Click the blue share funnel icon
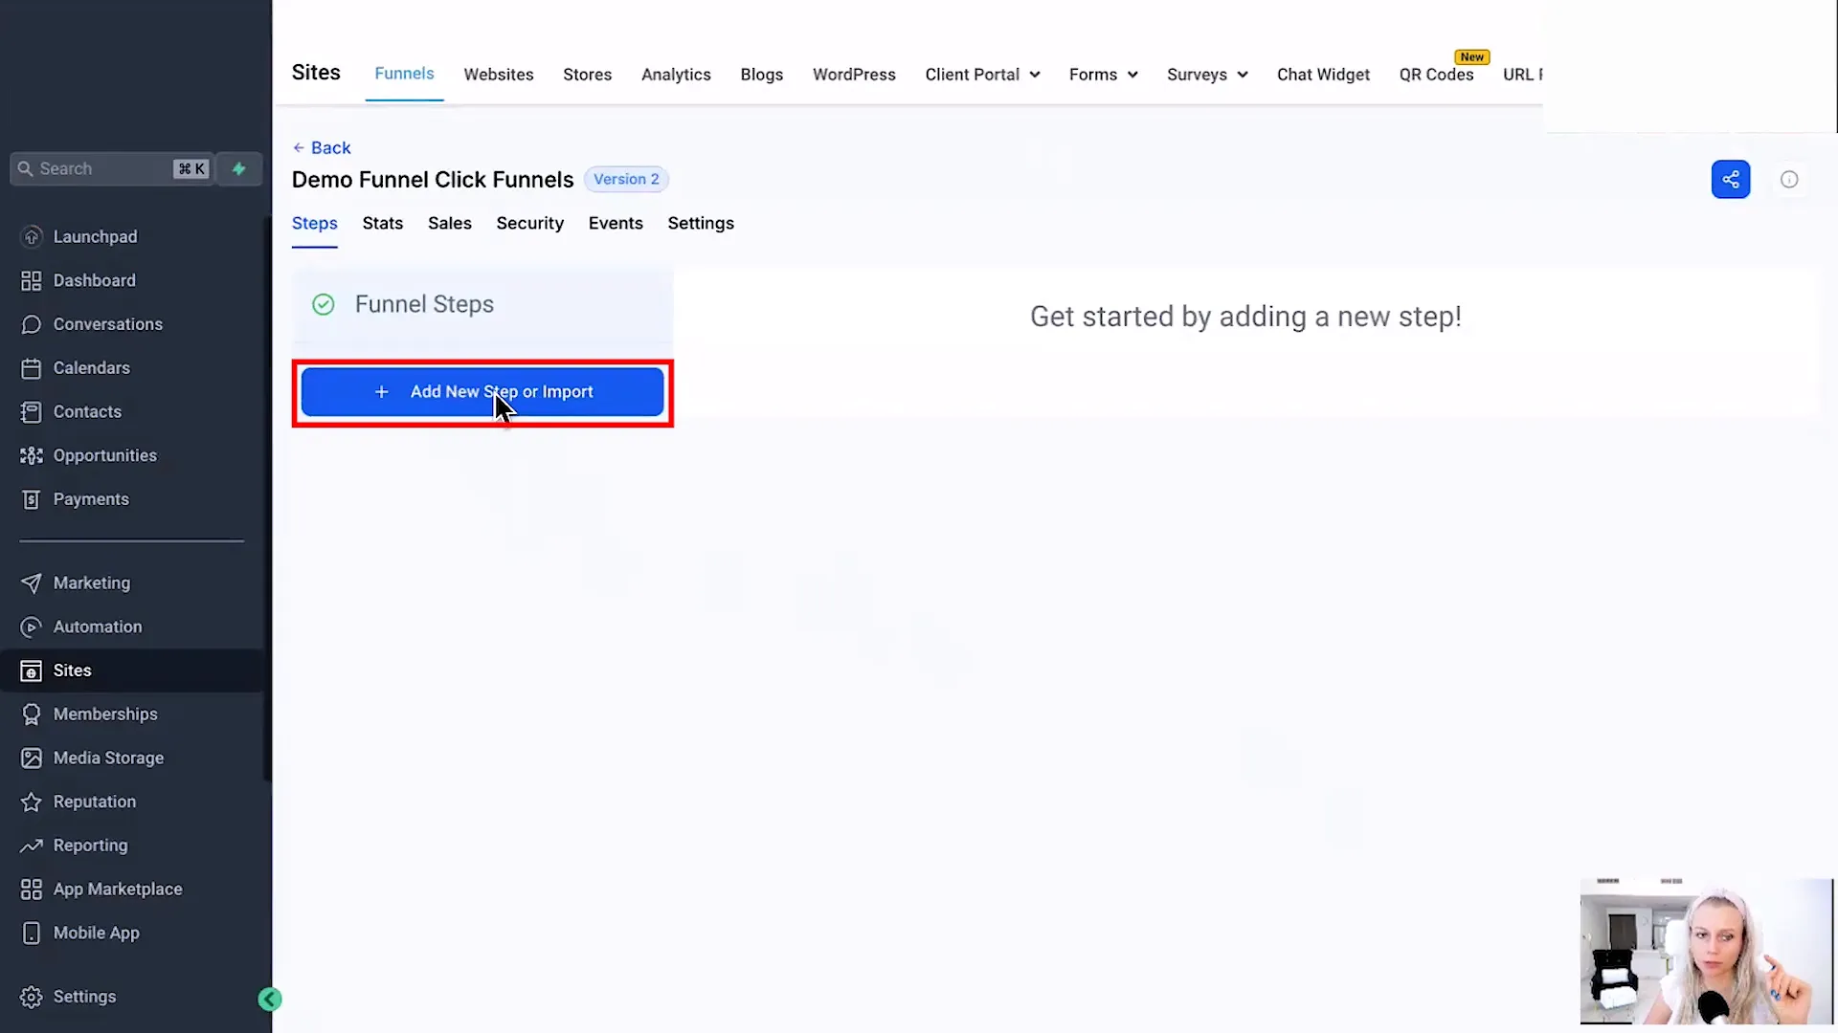Screen dimensions: 1838x1033 1731,180
